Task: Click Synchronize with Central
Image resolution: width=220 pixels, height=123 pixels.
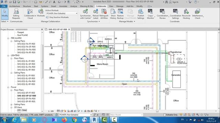Action: [x=85, y=14]
